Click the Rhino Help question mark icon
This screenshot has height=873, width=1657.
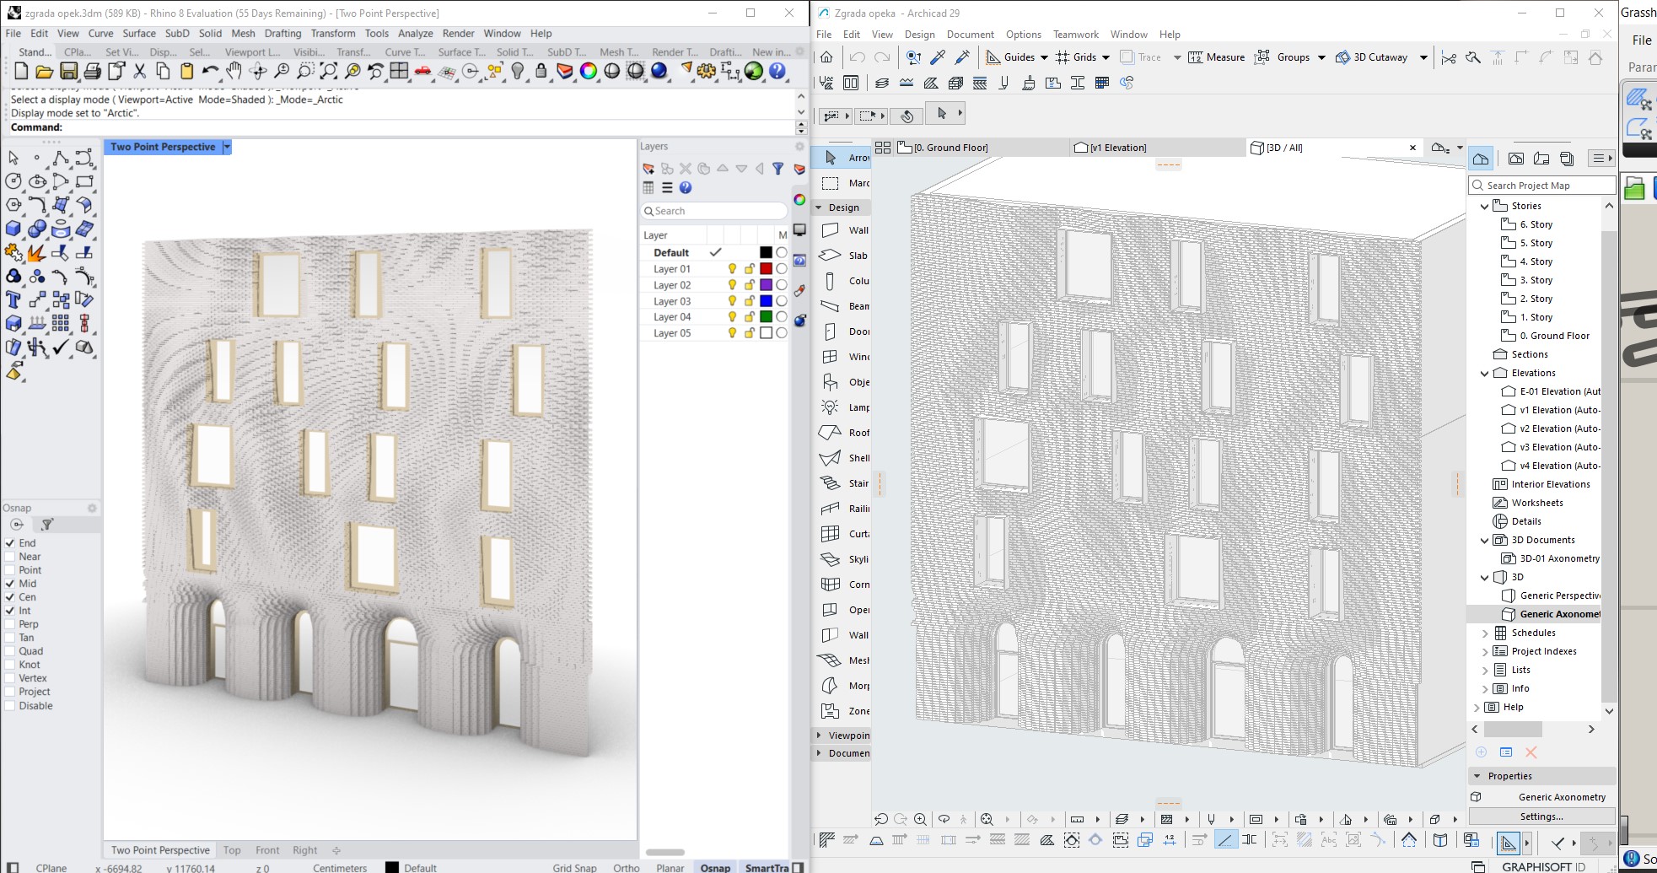pos(777,72)
